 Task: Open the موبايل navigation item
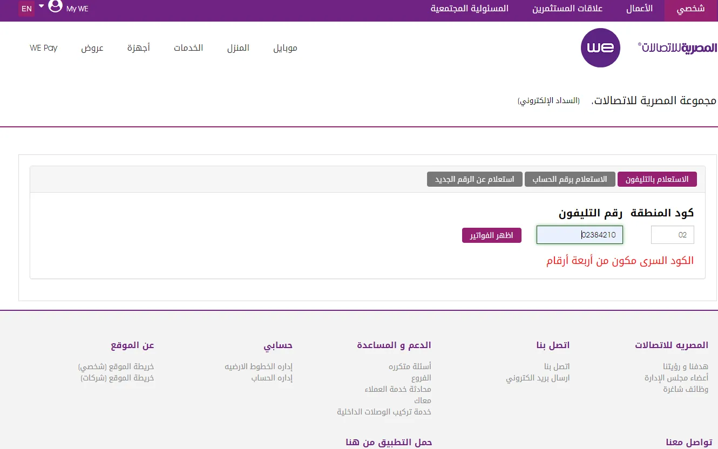286,47
